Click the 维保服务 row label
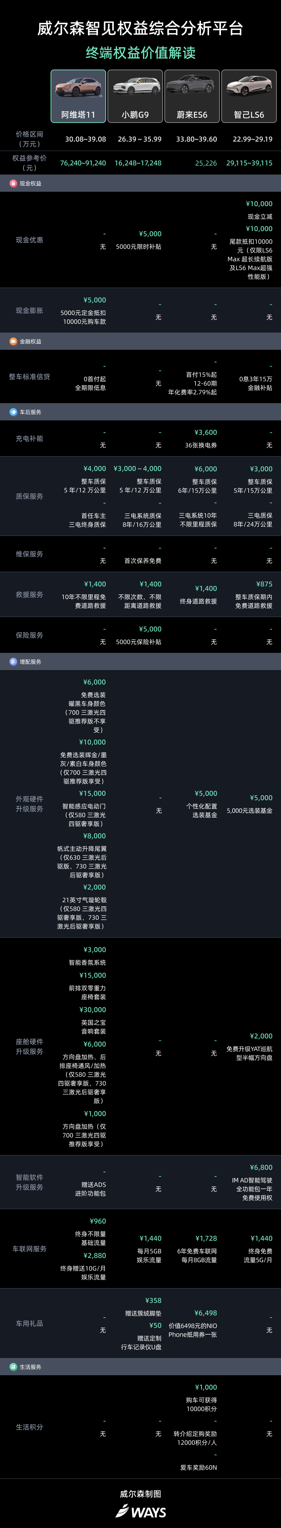 (29, 554)
